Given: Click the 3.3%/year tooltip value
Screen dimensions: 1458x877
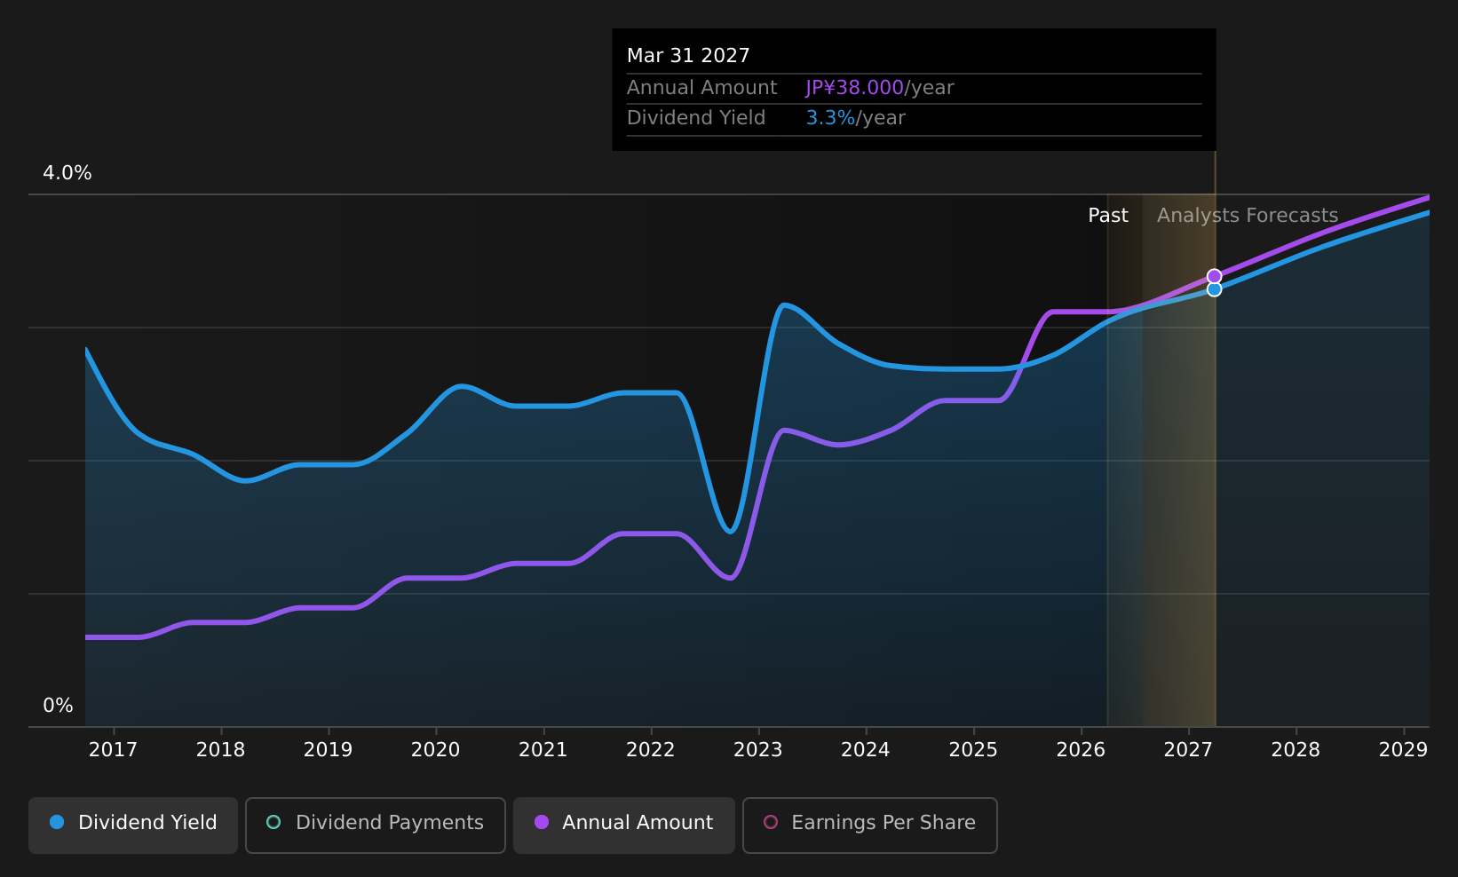Looking at the screenshot, I should tap(856, 118).
